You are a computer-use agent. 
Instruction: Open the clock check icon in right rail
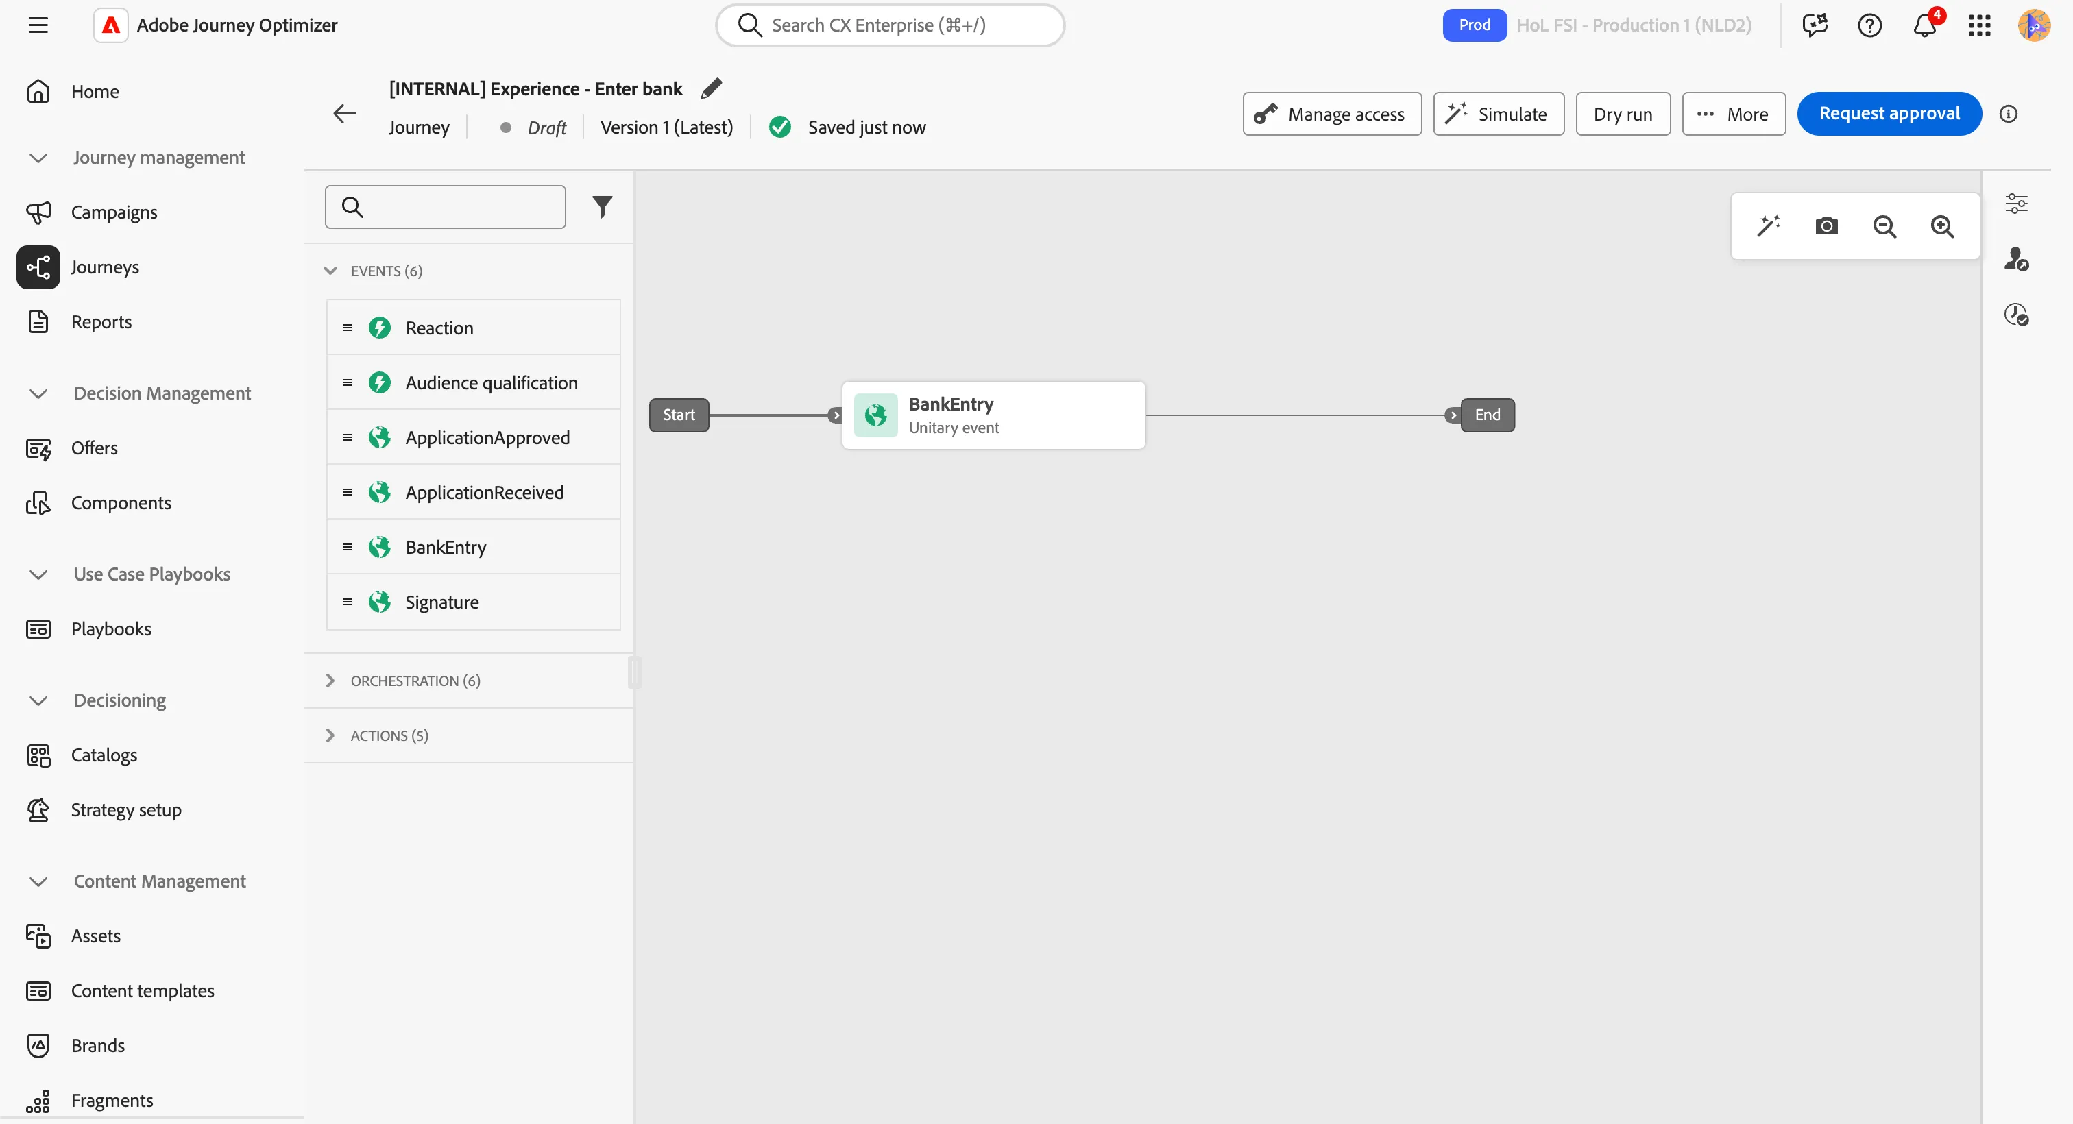[x=2016, y=314]
